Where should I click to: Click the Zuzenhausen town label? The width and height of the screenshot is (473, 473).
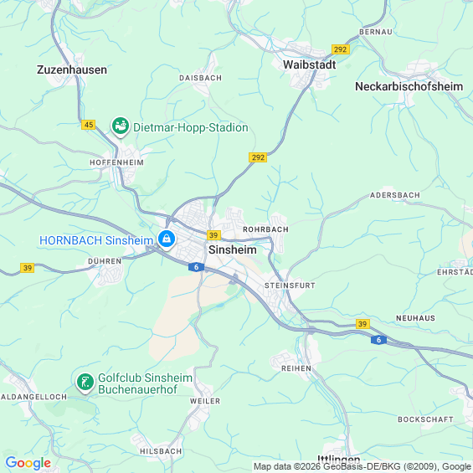point(72,69)
